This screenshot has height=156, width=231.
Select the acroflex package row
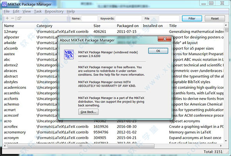[113, 126]
